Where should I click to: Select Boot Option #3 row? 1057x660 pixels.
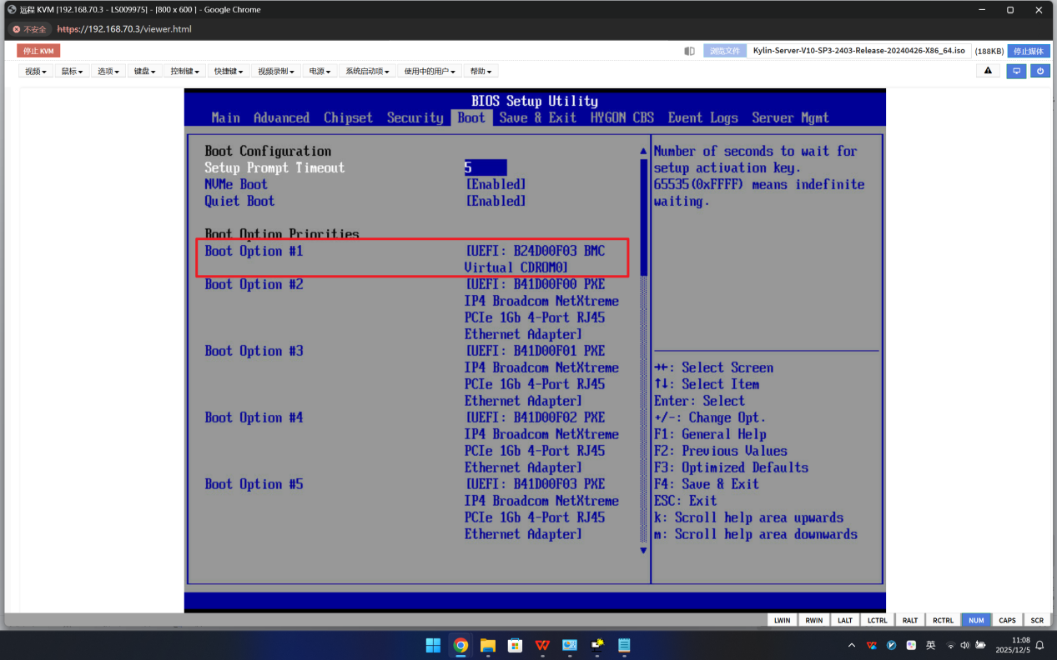(x=412, y=375)
